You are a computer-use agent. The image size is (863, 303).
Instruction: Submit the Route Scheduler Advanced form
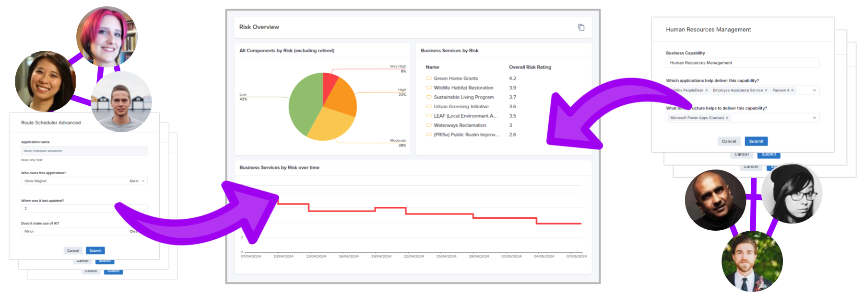[x=95, y=250]
